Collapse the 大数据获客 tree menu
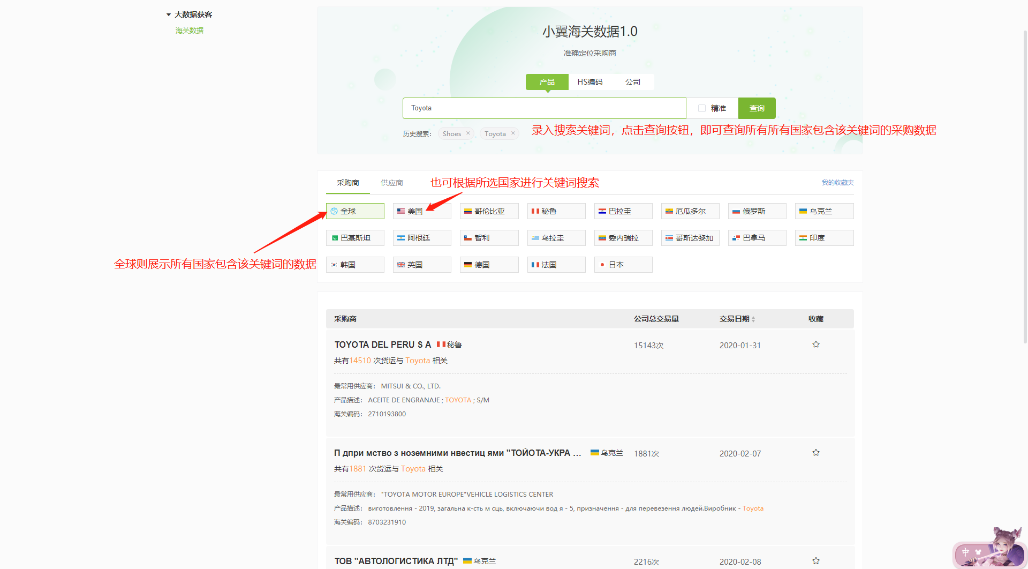Screen dimensions: 1028x569 coord(169,14)
